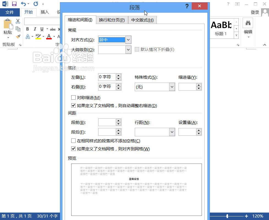Check 在相同样式的段落间不添加空格
This screenshot has width=269, height=220.
pos(73,141)
